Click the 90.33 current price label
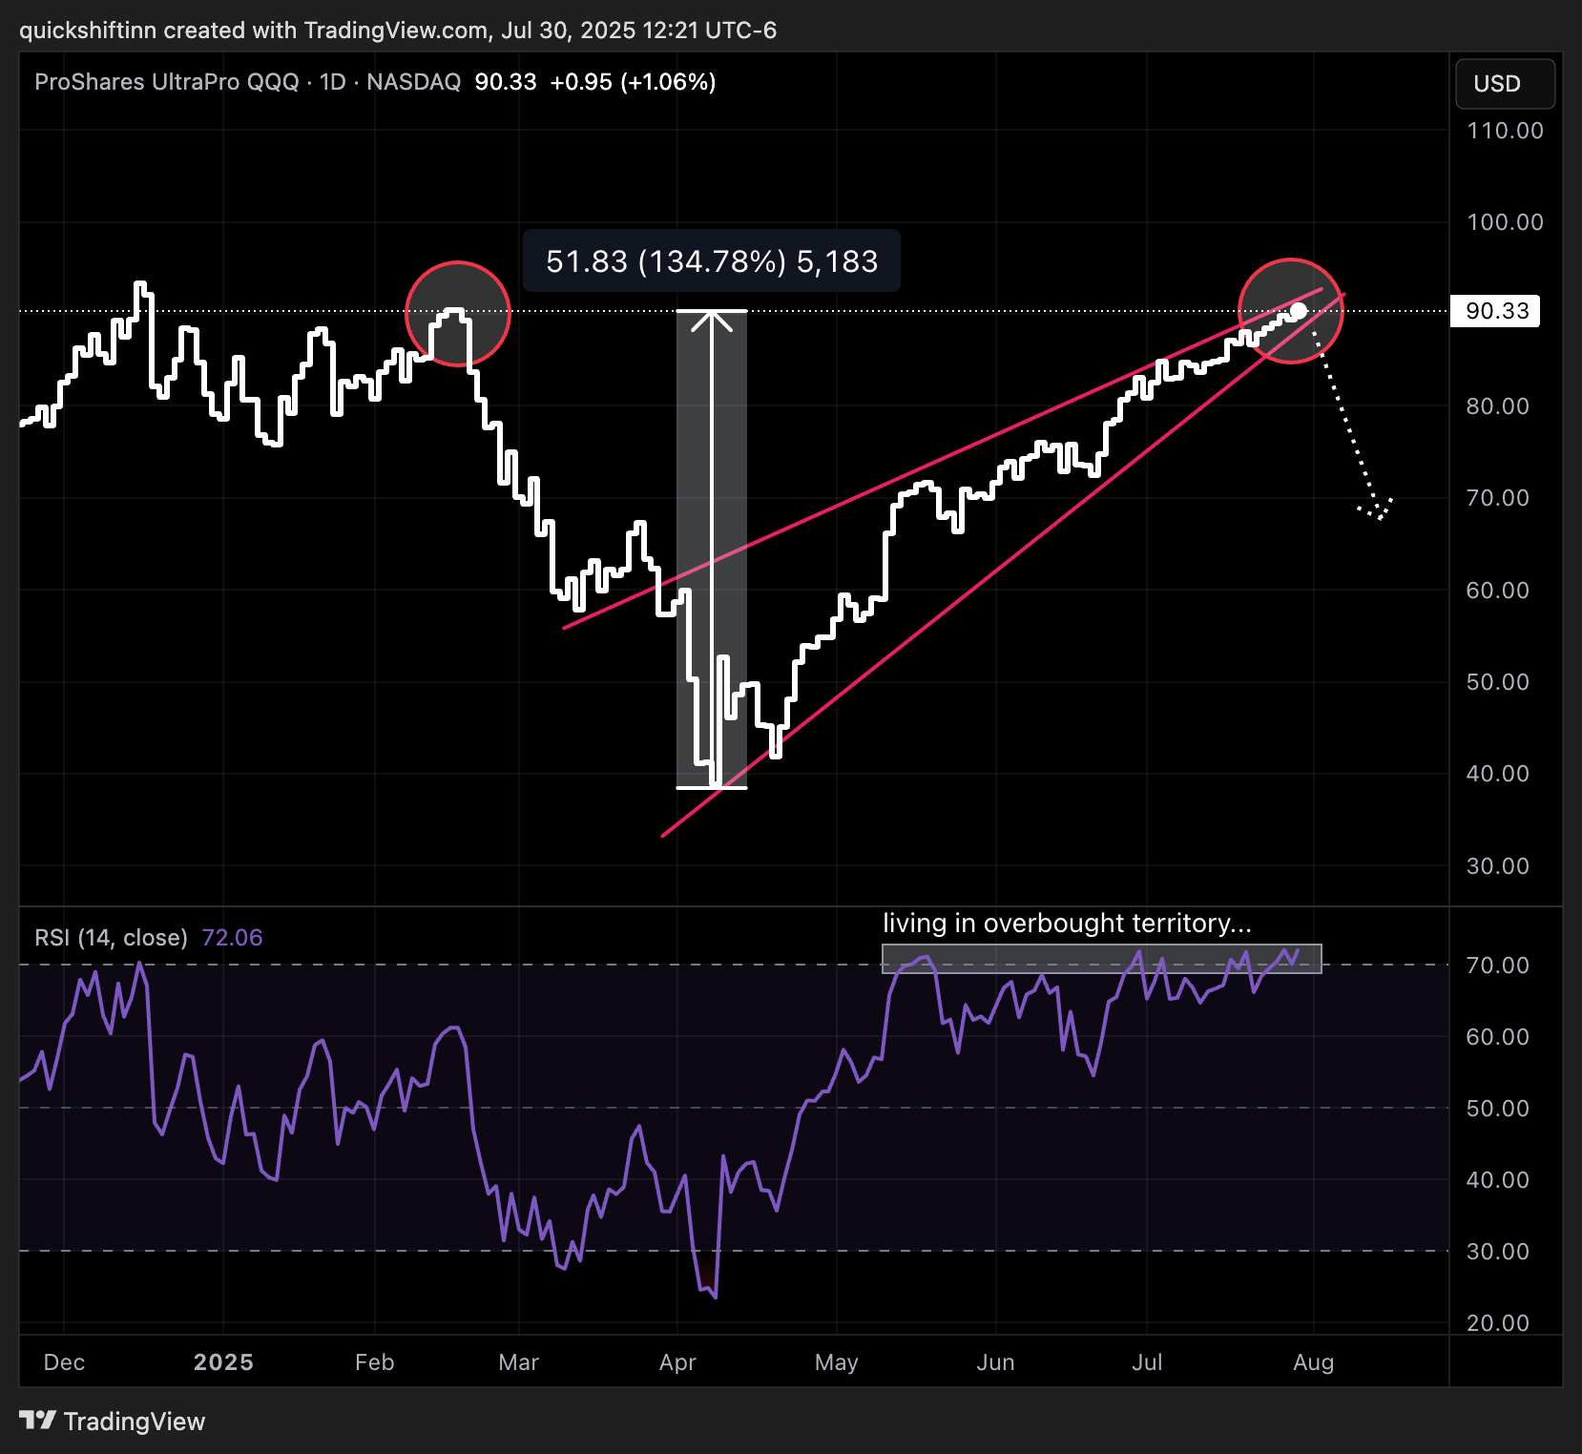Image resolution: width=1582 pixels, height=1454 pixels. click(1495, 311)
